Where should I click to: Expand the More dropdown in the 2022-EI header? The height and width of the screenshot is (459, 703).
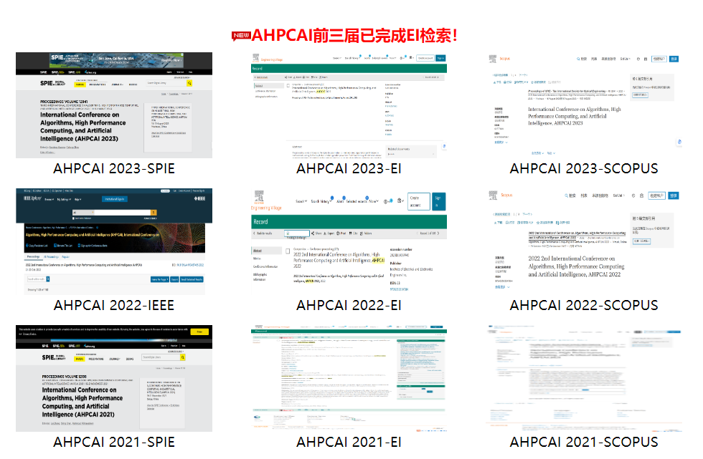[374, 201]
